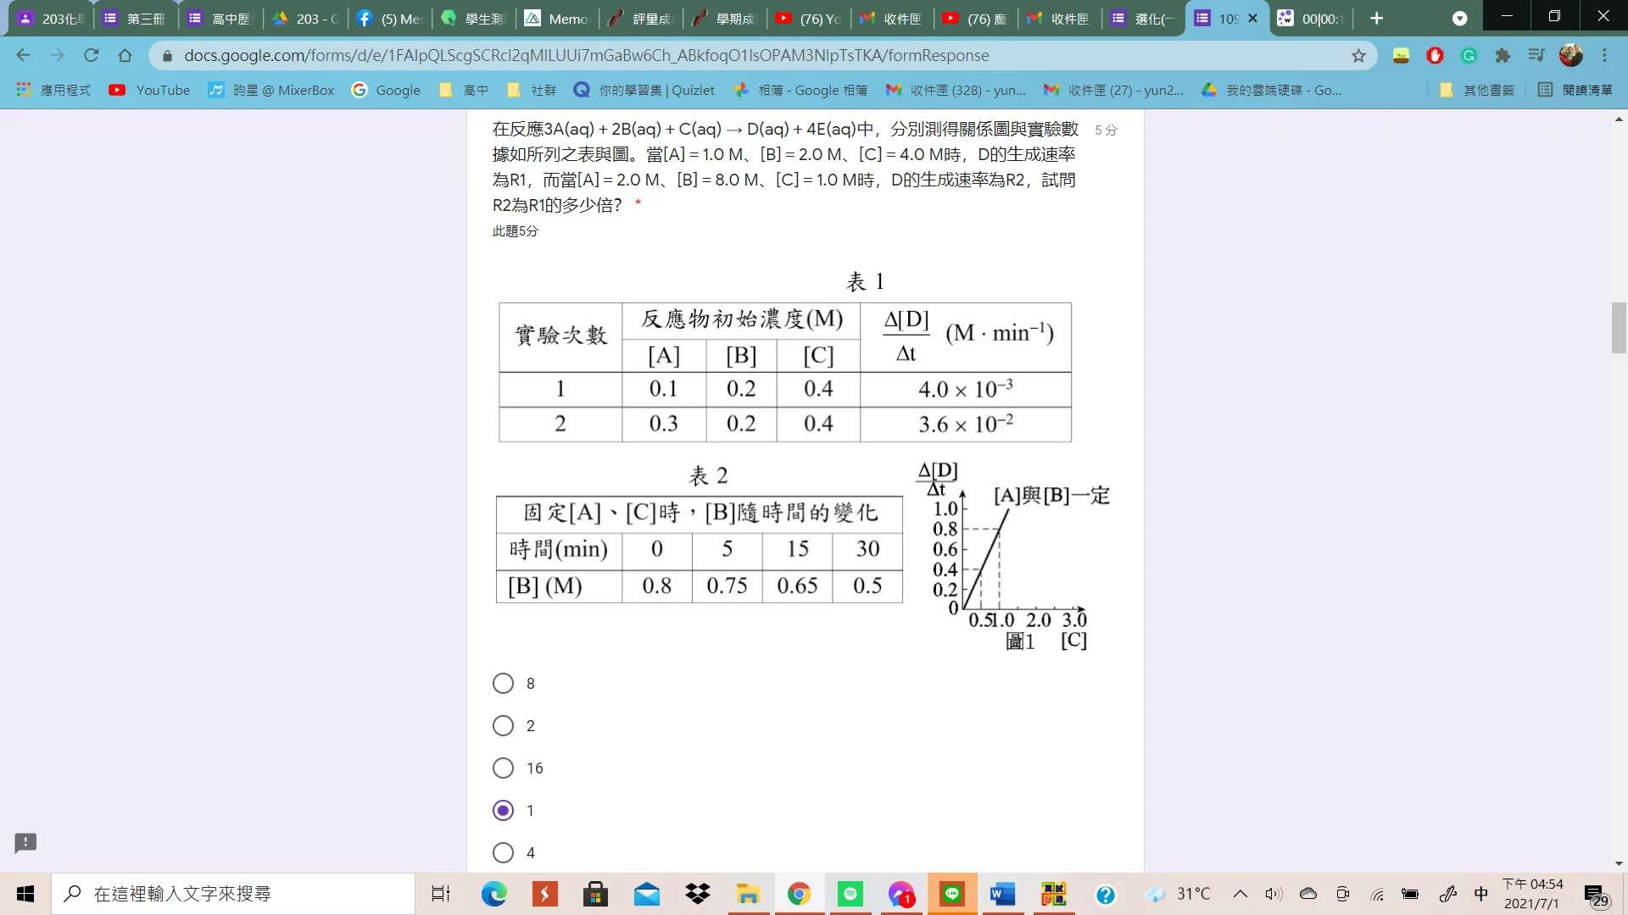Open File Explorer from taskbar
Viewport: 1628px width, 915px height.
748,894
